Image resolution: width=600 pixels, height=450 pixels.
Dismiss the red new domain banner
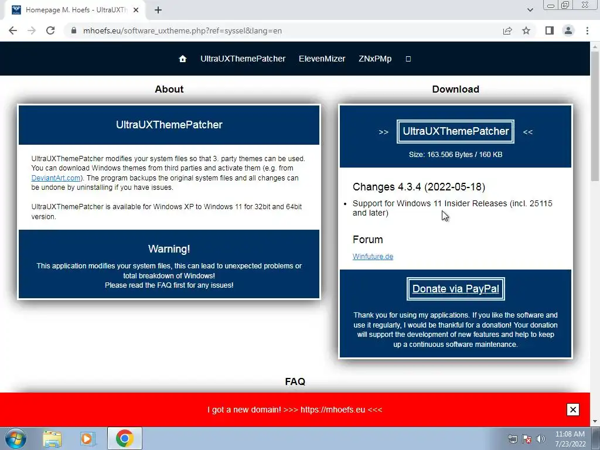pos(573,410)
